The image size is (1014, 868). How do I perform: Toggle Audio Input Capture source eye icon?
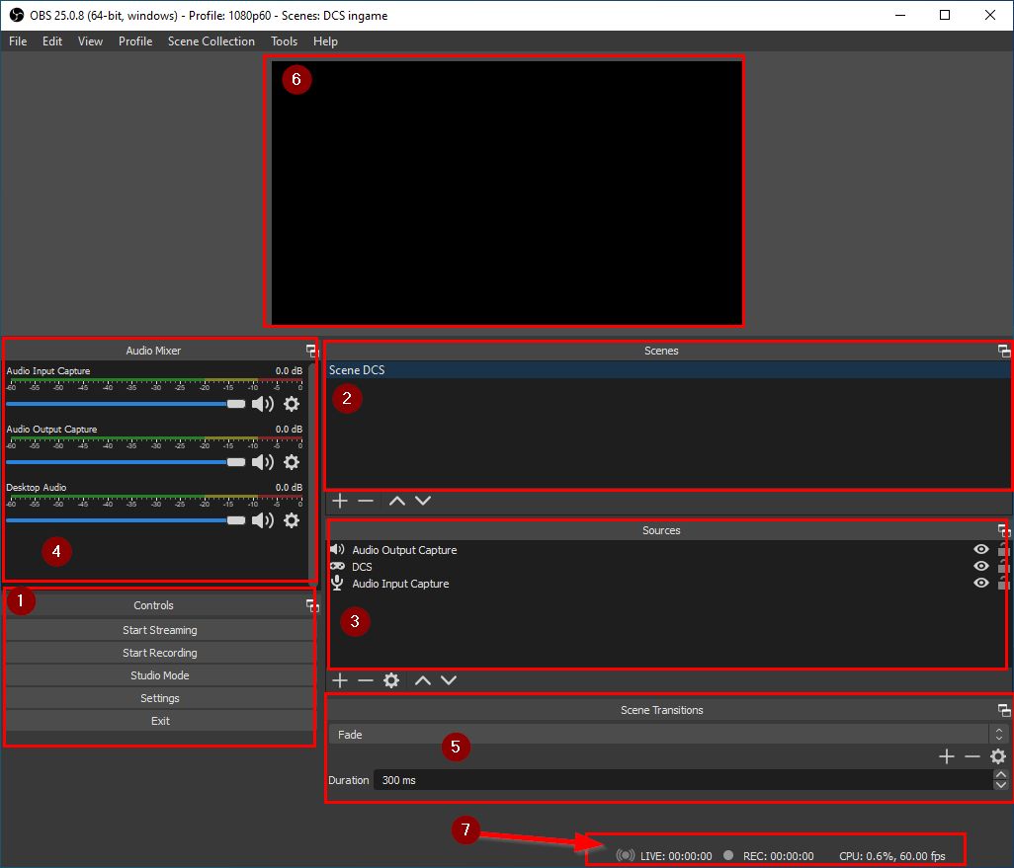980,584
